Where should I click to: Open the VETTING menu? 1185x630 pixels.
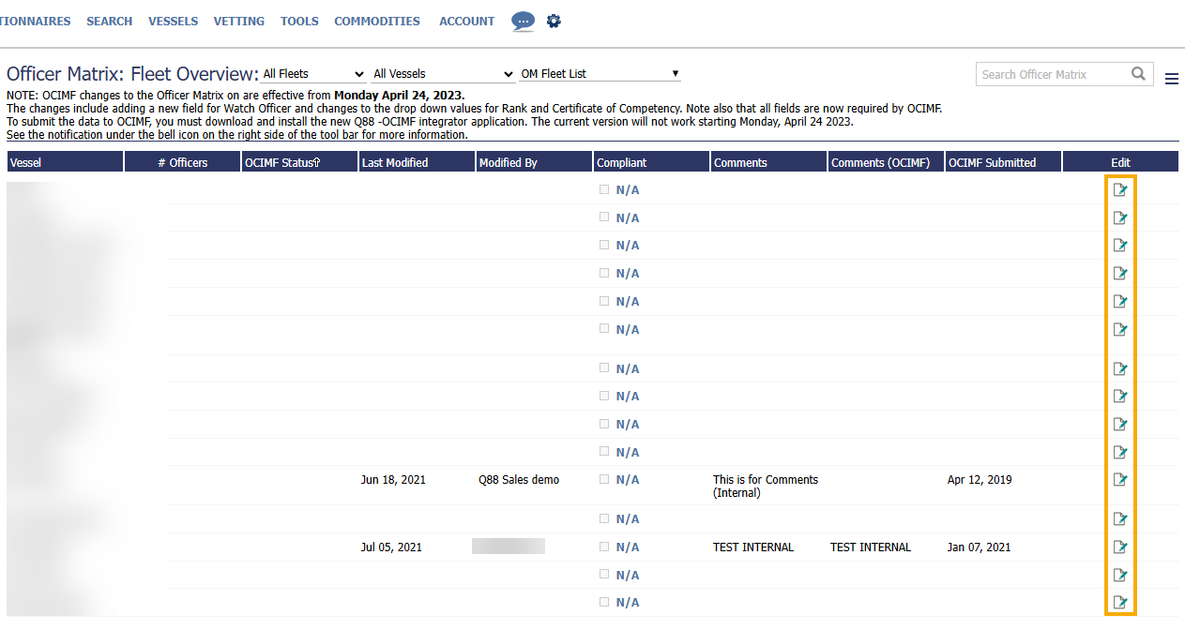tap(238, 21)
